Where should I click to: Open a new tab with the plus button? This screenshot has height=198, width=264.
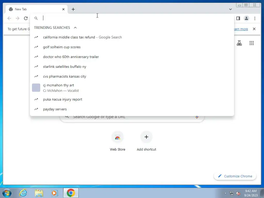73,9
